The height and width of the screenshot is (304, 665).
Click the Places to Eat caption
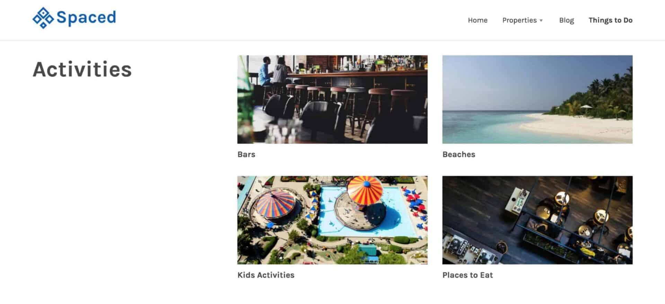coord(468,275)
